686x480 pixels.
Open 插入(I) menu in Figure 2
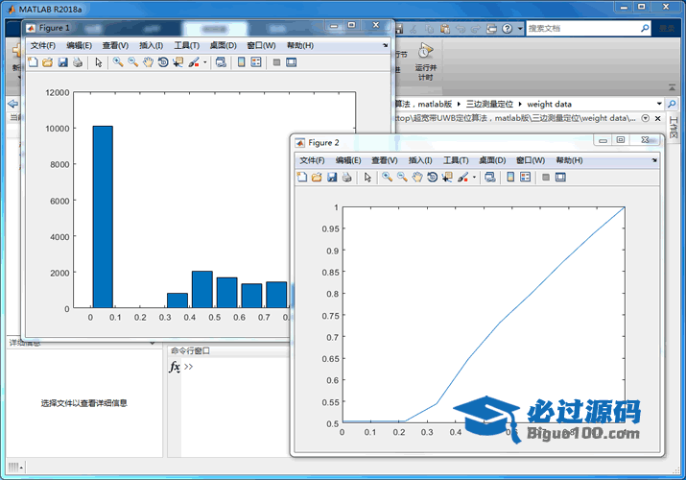point(420,160)
